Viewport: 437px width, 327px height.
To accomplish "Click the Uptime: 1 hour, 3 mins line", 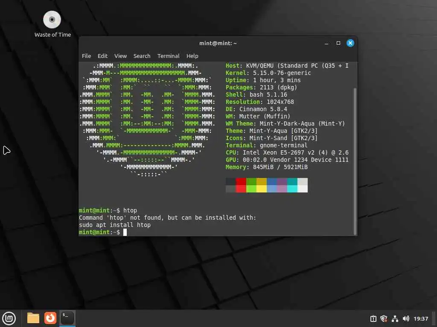I will [x=263, y=80].
